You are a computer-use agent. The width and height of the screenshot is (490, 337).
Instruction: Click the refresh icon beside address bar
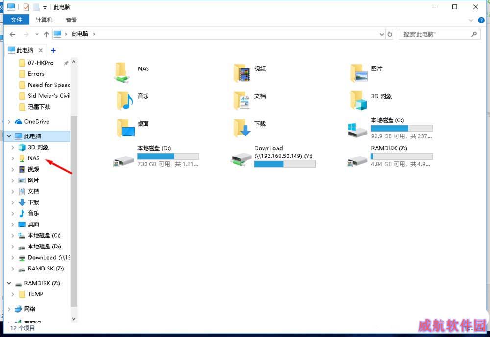click(390, 34)
